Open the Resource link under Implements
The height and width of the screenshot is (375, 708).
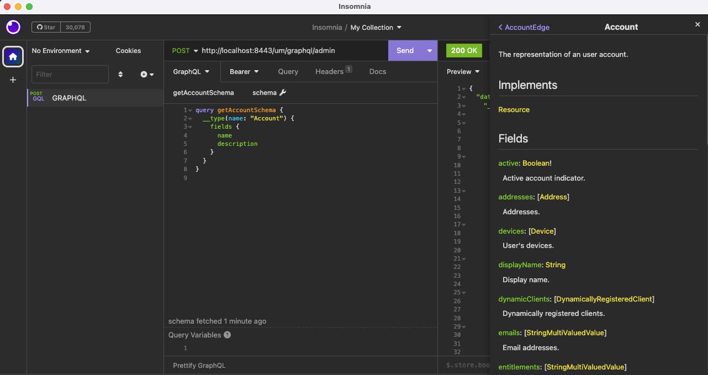click(514, 109)
